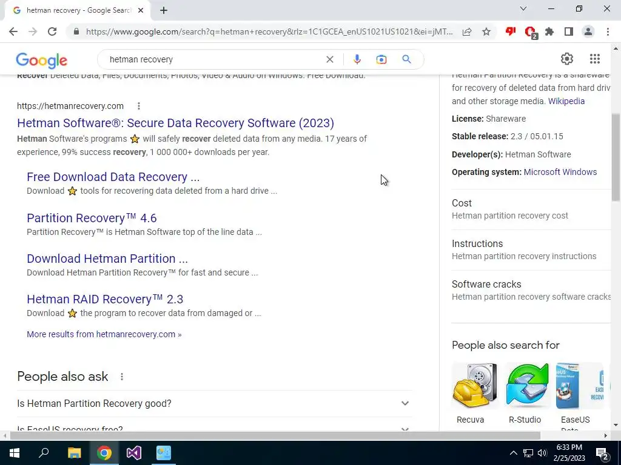
Task: Open Chrome's three-dot menu
Action: 608,31
